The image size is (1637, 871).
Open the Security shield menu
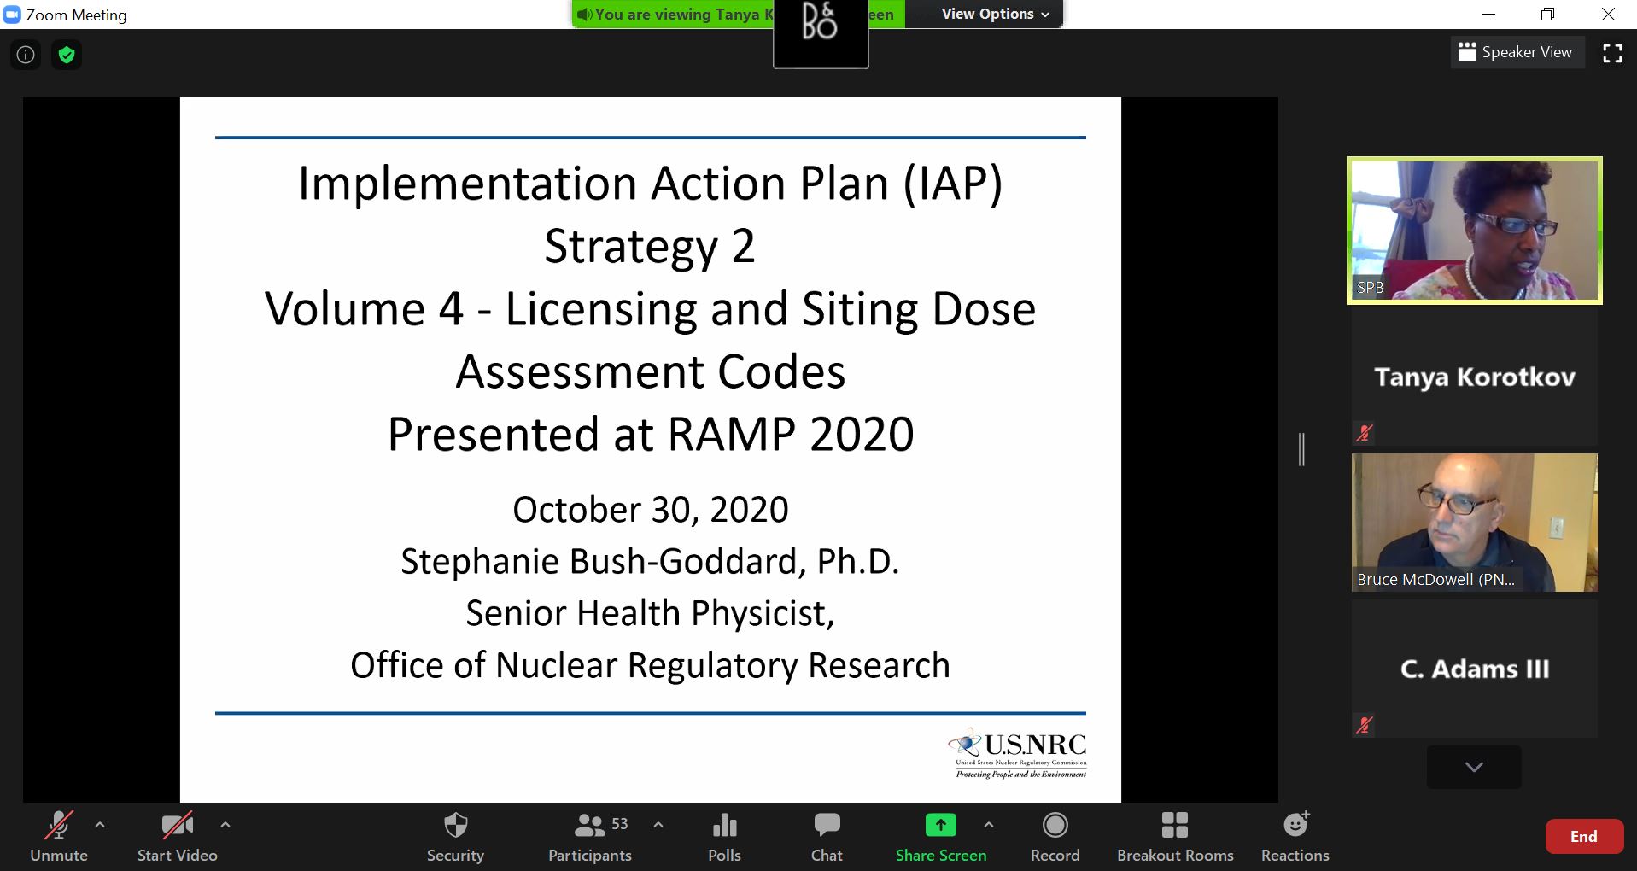pos(455,837)
